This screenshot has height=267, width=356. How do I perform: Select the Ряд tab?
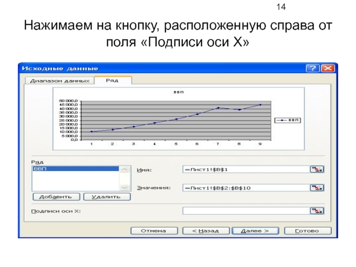(x=113, y=81)
